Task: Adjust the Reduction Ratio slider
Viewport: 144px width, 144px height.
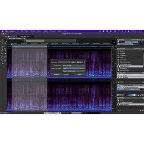Action: [x=74, y=68]
